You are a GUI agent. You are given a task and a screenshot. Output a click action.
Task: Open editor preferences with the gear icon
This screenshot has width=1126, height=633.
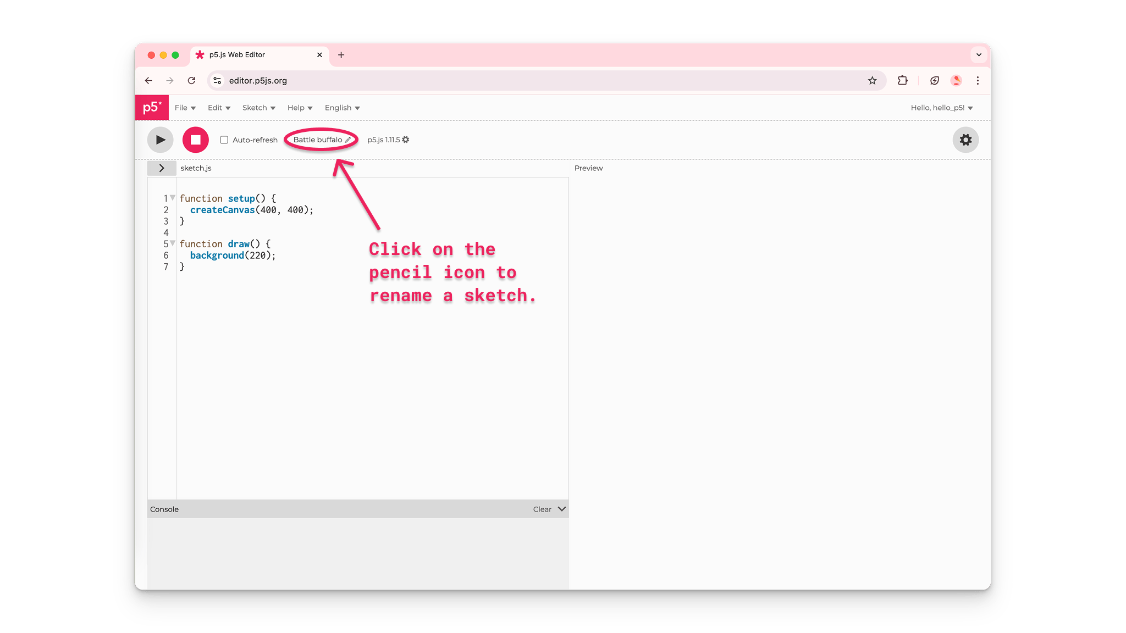click(x=965, y=140)
